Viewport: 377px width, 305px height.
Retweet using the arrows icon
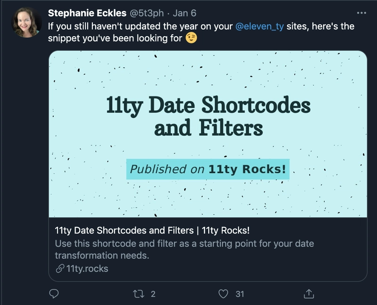click(x=139, y=294)
